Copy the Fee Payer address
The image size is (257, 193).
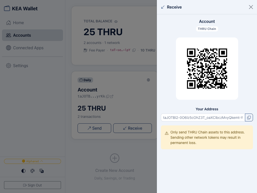(x=134, y=50)
